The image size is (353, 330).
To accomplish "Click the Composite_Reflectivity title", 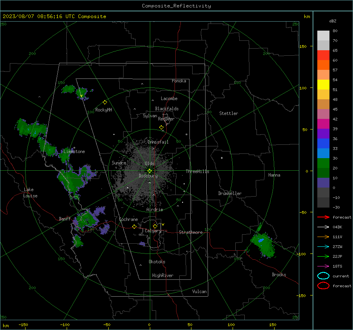I will pyautogui.click(x=176, y=5).
